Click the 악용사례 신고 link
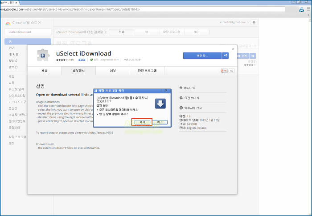The height and width of the screenshot is (216, 312). pos(193,108)
